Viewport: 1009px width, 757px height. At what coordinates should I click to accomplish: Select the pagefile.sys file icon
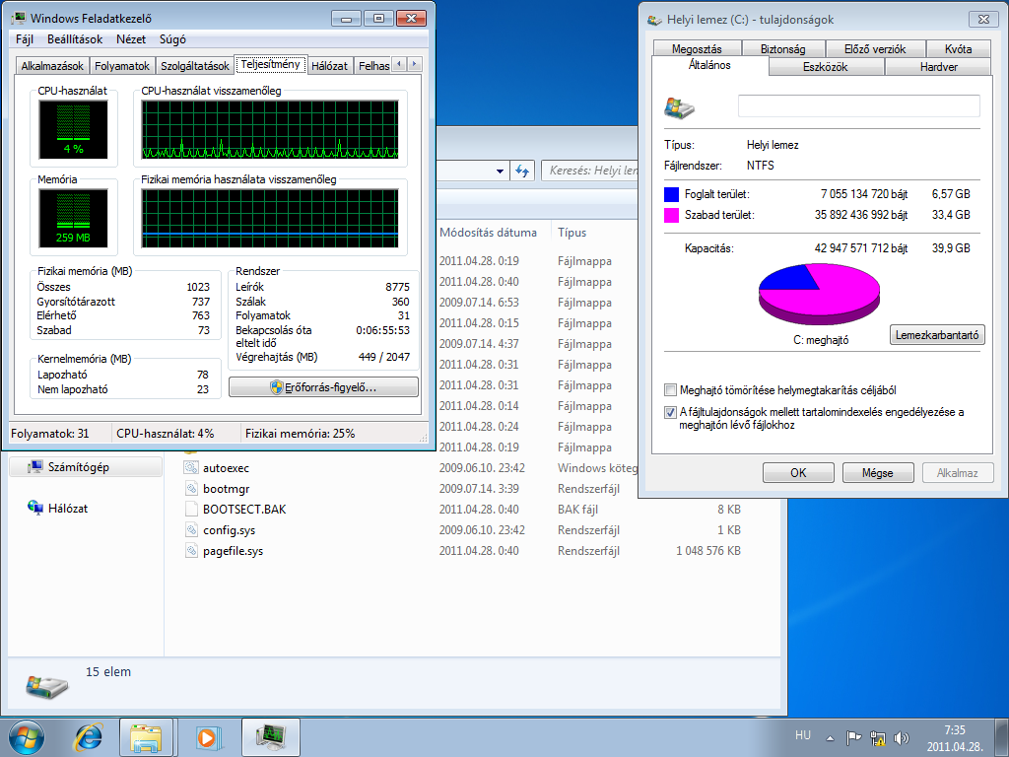click(191, 550)
